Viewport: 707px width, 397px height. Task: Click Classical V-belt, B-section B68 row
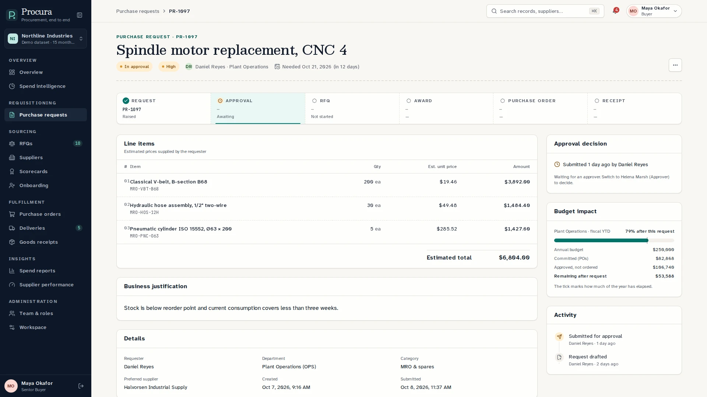tap(327, 185)
